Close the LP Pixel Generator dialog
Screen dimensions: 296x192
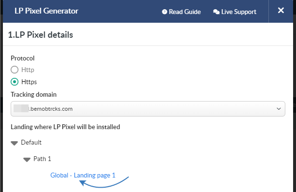(281, 10)
